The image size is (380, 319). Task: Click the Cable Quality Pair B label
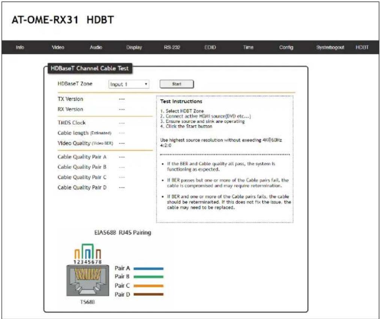tap(82, 167)
